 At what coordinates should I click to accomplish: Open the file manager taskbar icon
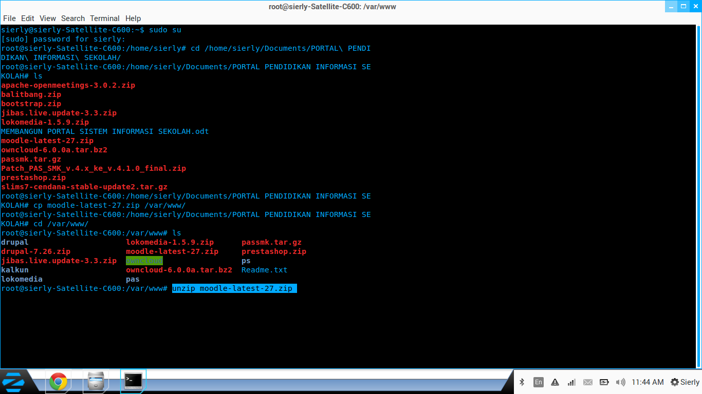(x=97, y=382)
